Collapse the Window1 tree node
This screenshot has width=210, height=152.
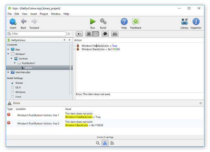(8, 54)
